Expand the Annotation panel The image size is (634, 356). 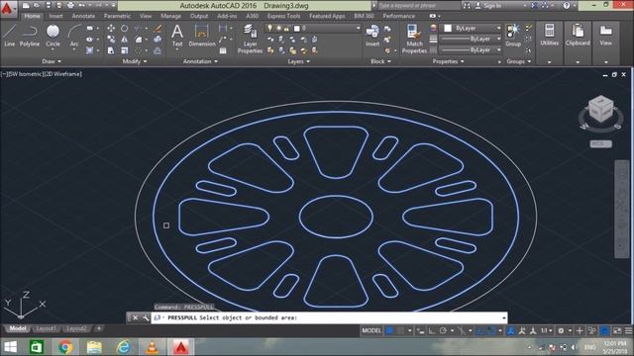(x=200, y=61)
